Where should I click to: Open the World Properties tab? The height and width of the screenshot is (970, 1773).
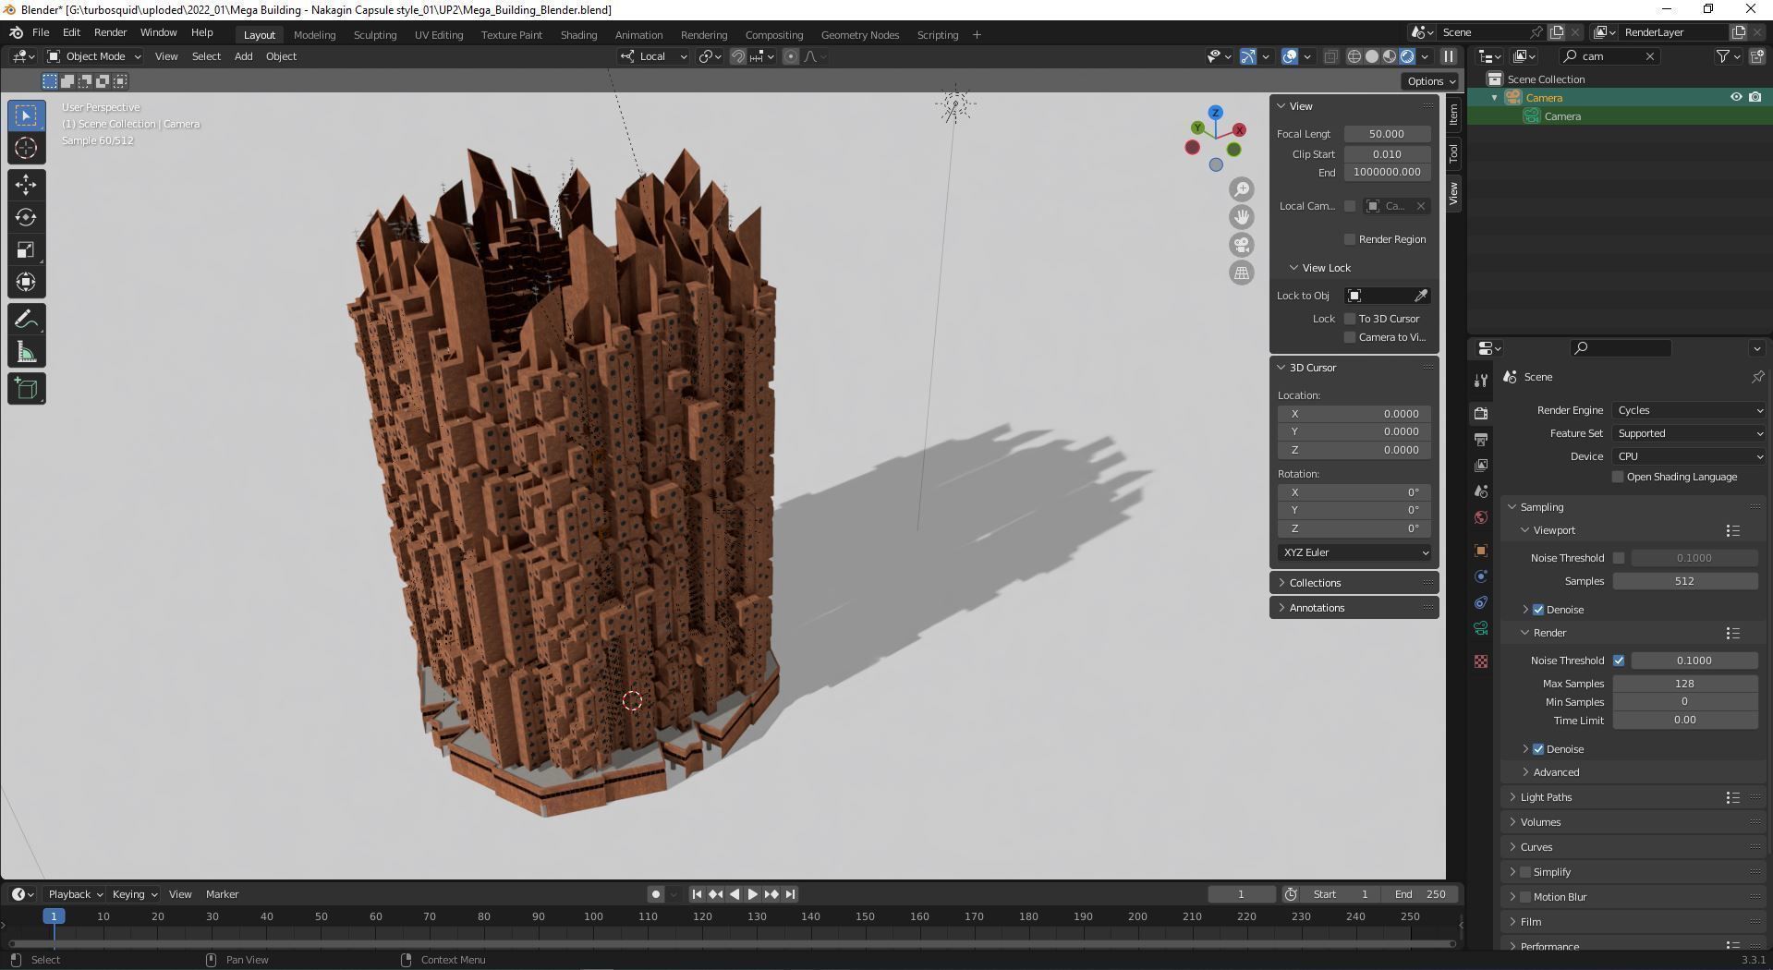tap(1481, 517)
